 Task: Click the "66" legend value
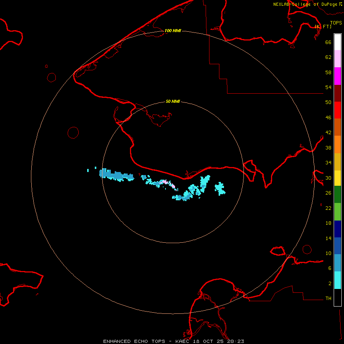coord(328,42)
